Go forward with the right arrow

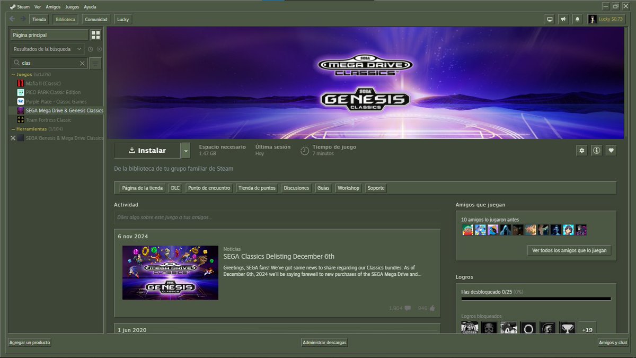click(23, 19)
